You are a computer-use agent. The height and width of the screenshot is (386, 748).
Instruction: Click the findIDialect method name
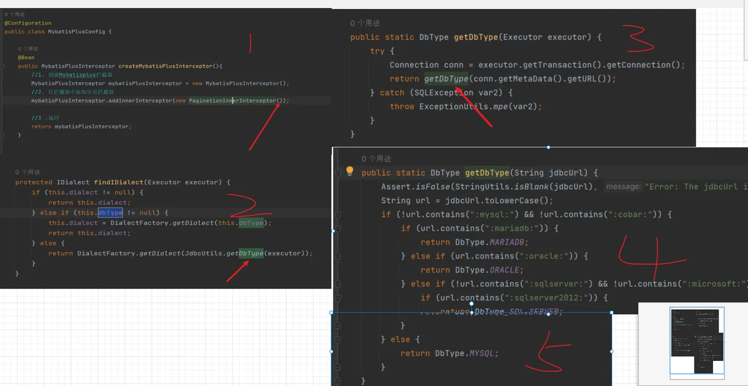point(120,182)
